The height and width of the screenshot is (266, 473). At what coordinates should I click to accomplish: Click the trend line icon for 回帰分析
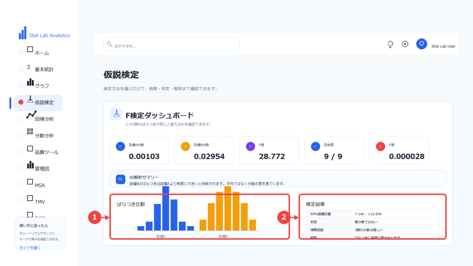coord(31,115)
